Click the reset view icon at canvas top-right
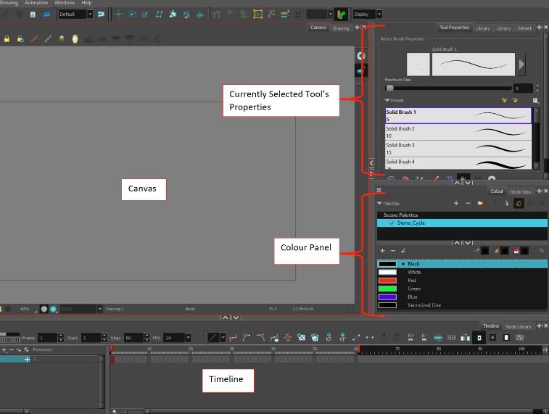Viewport: 549px width, 414px height. pos(361,56)
